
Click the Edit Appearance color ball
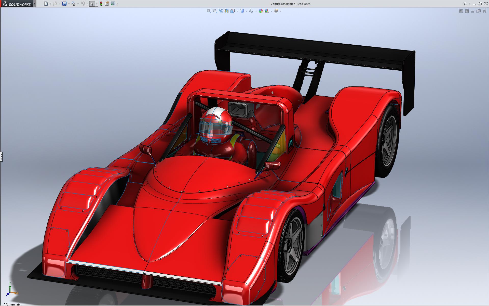click(x=261, y=11)
